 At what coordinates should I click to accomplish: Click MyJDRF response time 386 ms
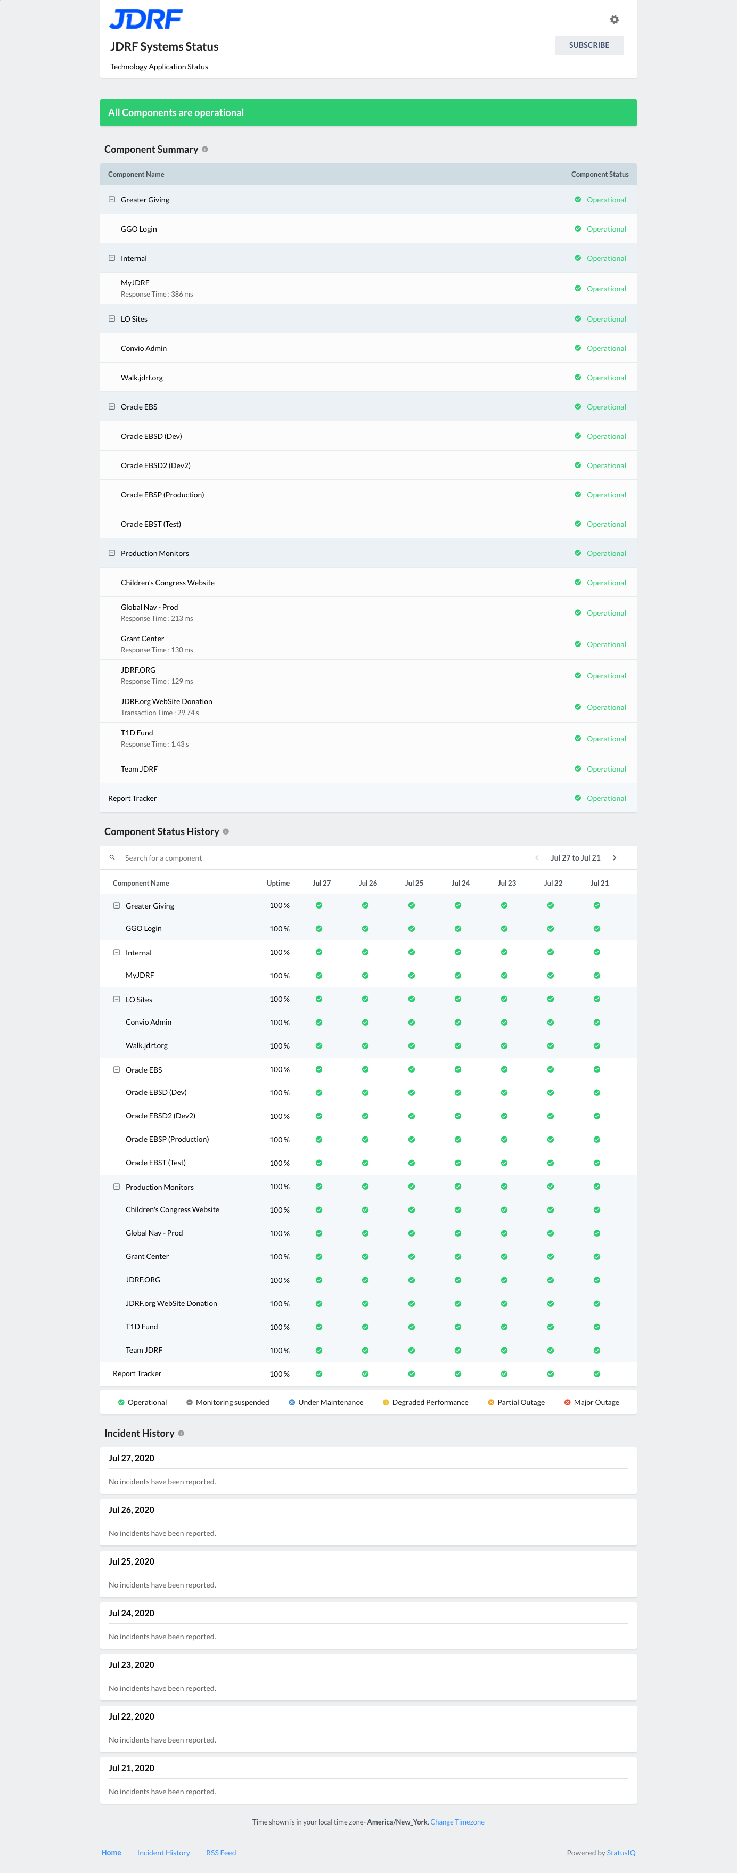[157, 295]
